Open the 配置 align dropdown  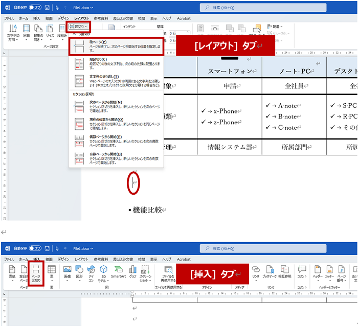coord(276,26)
